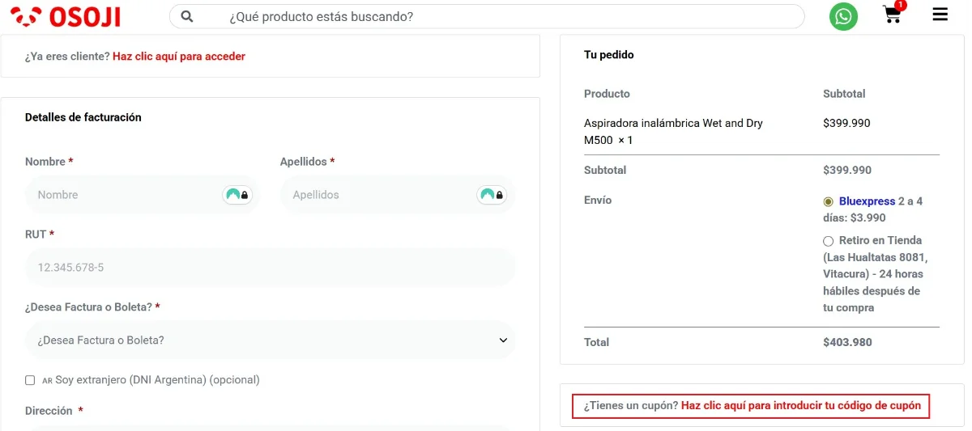Click the search magnifier icon

[x=187, y=16]
